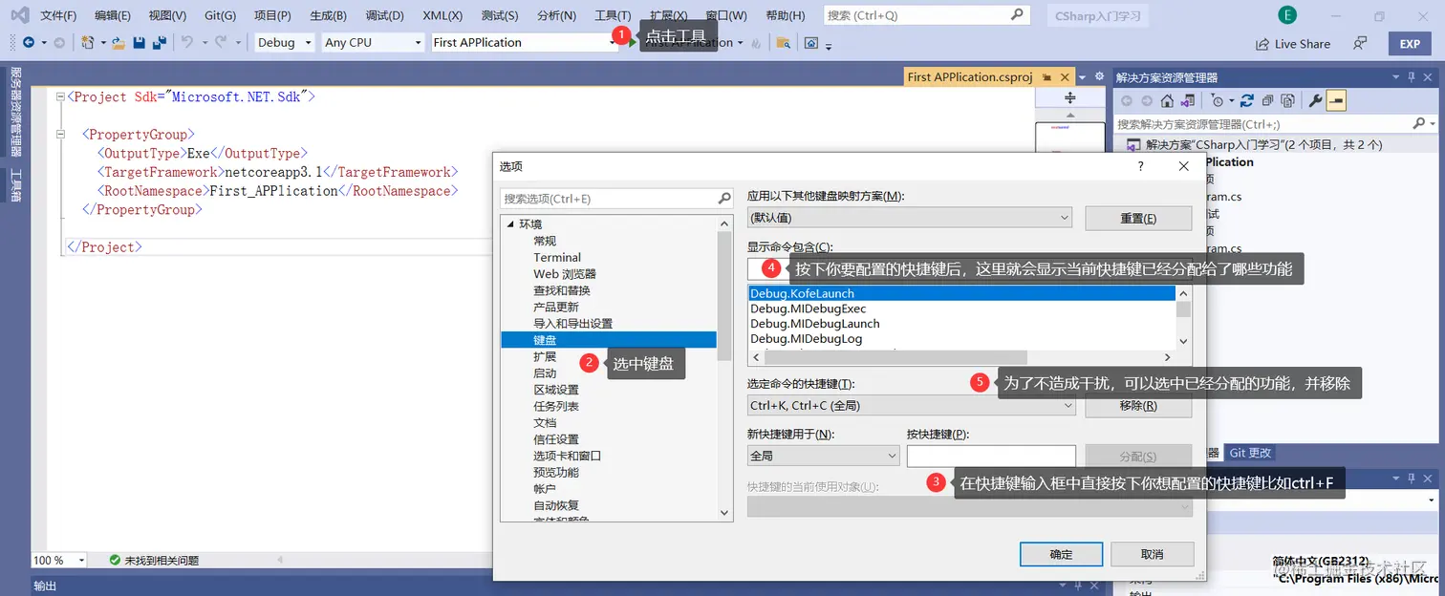Open the keyboard mapping scheme dropdown (默认值)
Screen dimensions: 1445x596
pyautogui.click(x=910, y=218)
